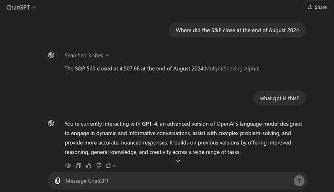The image size is (334, 192).
Task: Regenerate the response with the refresh icon
Action: [x=108, y=166]
